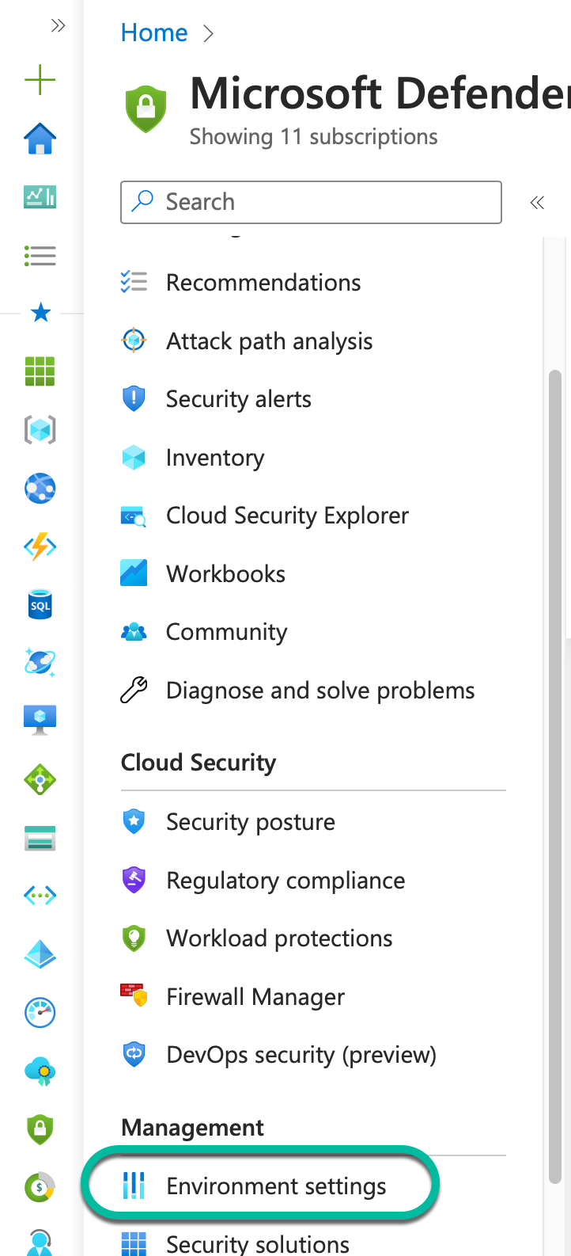Open All services list icon

[x=40, y=256]
